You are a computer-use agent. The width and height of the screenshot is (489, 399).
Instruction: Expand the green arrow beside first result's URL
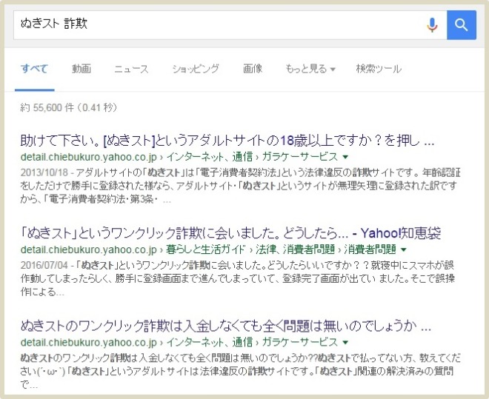click(x=346, y=157)
